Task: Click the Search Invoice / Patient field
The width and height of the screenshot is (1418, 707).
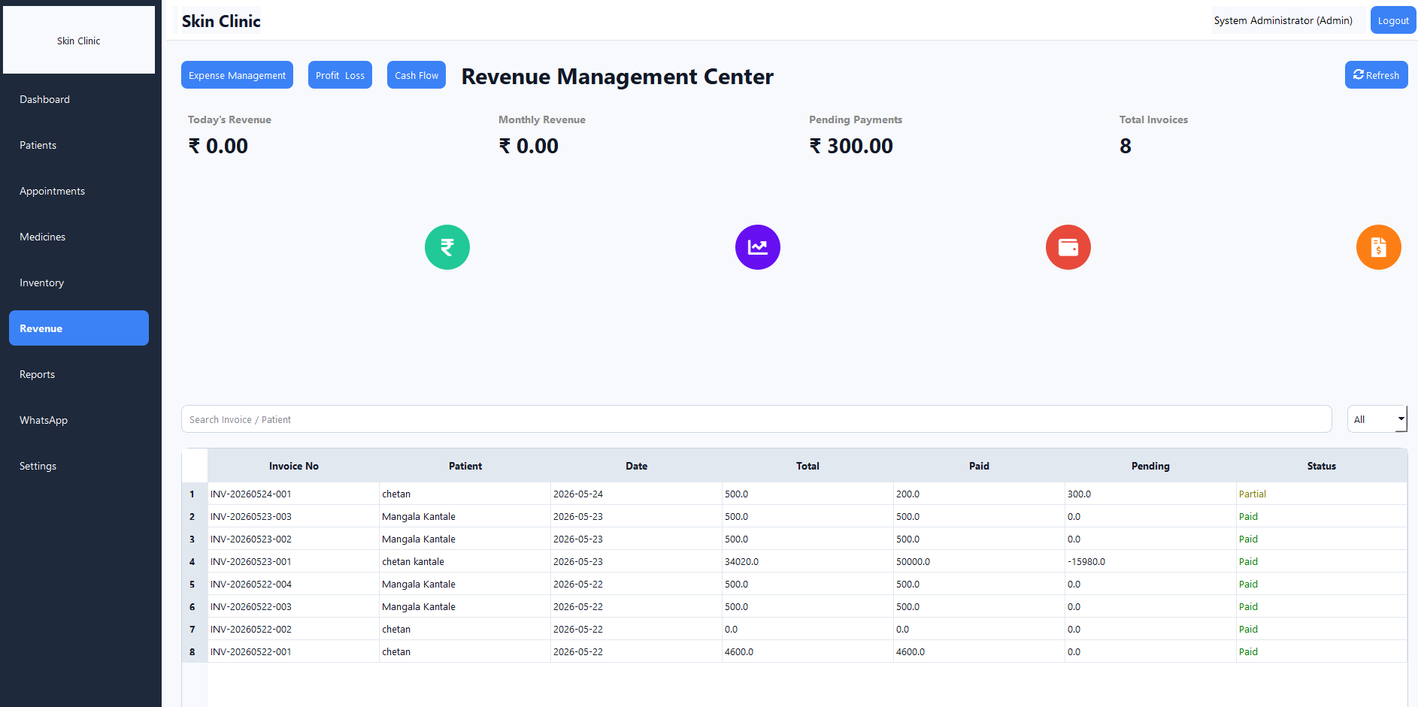Action: 756,419
